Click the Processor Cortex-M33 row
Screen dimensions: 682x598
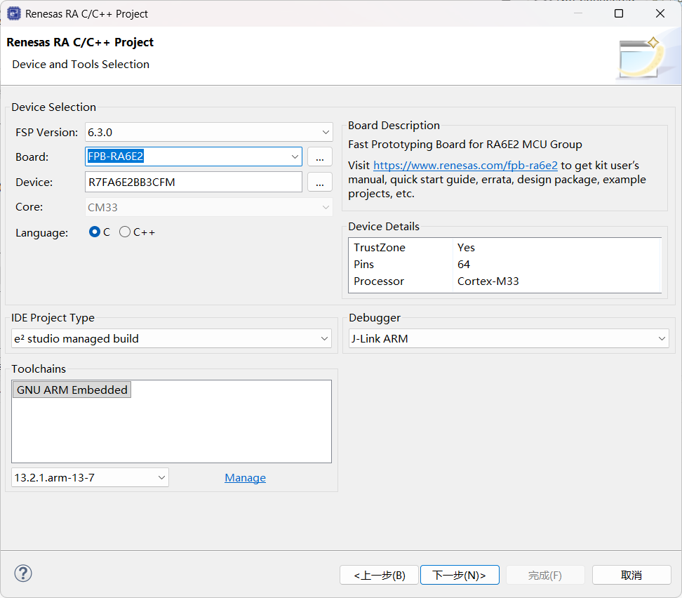pos(504,281)
